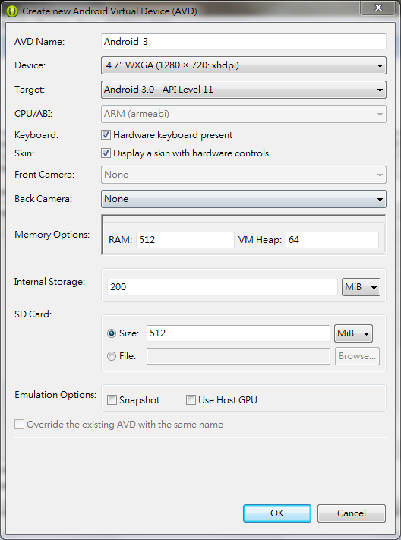Click the Android icon in title bar
This screenshot has width=401, height=540.
(11, 11)
